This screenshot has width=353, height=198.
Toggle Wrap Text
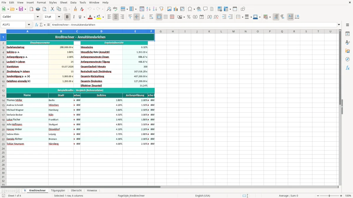[151, 17]
